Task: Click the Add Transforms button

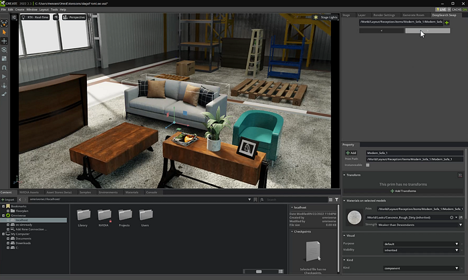Action: (403, 191)
